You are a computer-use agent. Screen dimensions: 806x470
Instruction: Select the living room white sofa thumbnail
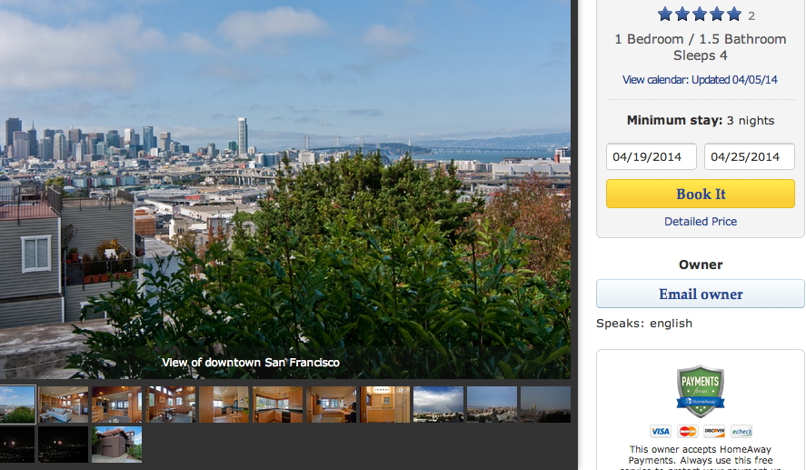click(64, 405)
